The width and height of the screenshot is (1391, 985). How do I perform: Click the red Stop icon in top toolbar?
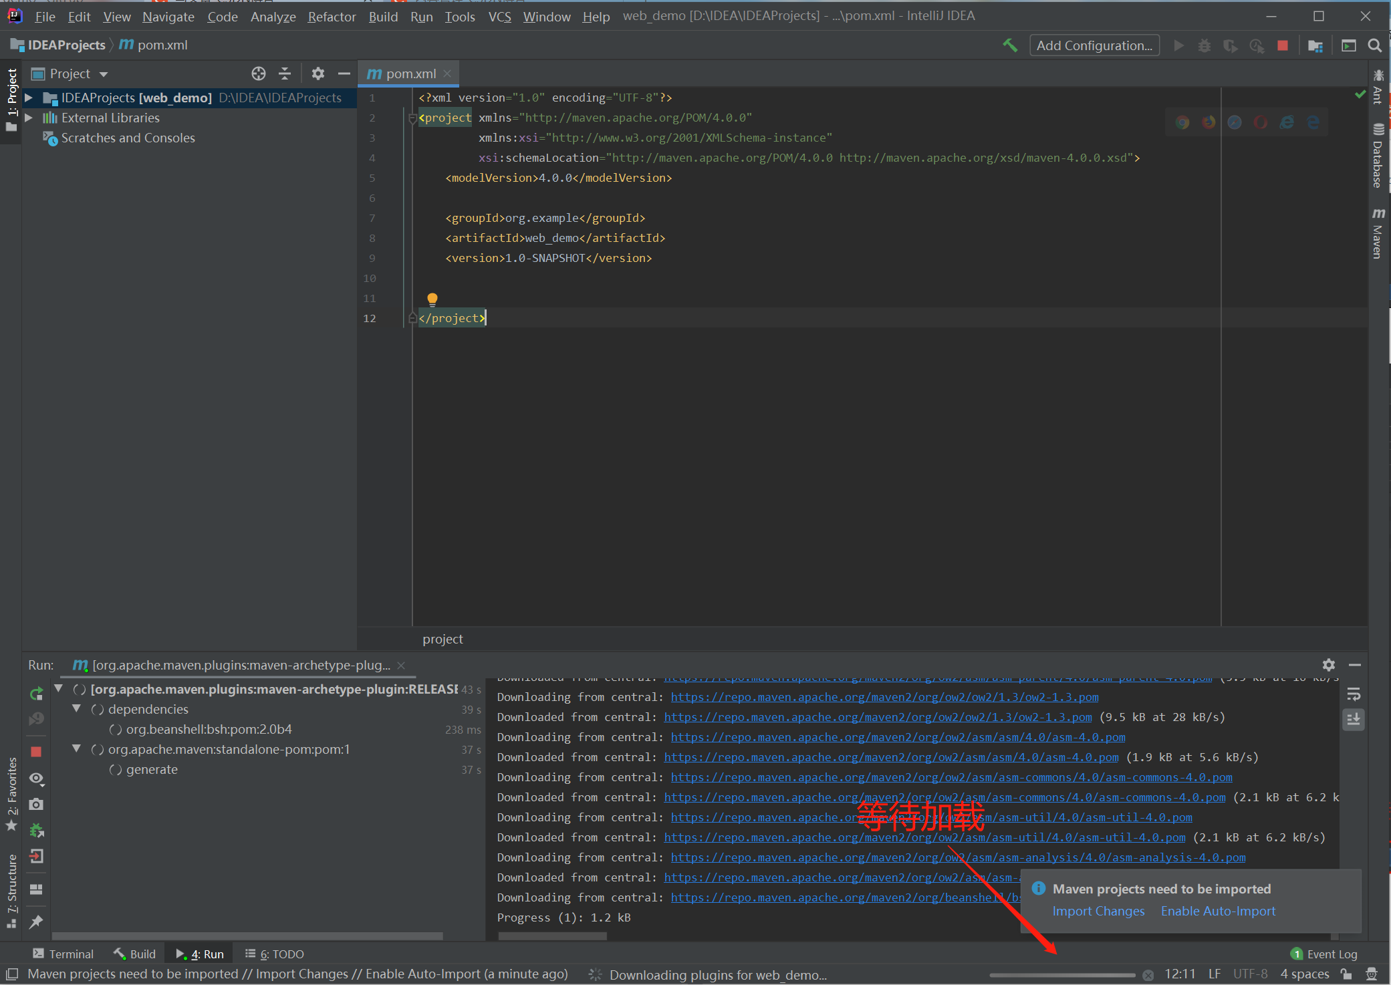coord(1283,45)
